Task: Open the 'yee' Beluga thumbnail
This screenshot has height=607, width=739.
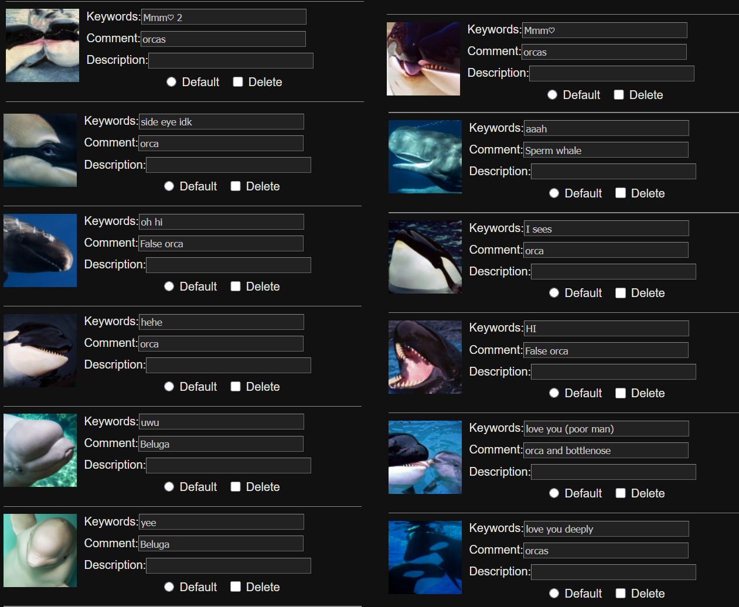Action: coord(40,551)
